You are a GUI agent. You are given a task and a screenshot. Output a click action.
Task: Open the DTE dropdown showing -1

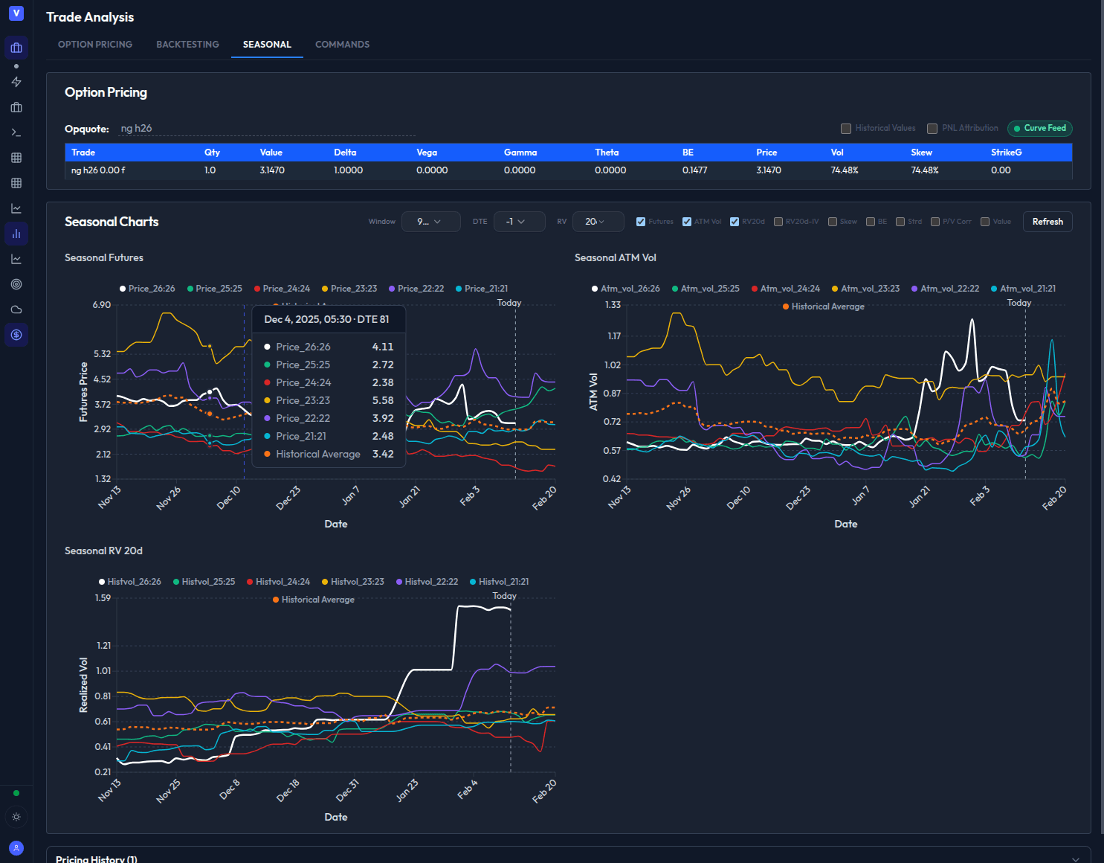pos(519,221)
